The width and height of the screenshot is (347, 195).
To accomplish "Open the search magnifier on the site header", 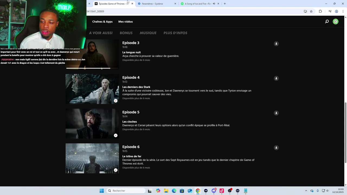I will coord(327,22).
